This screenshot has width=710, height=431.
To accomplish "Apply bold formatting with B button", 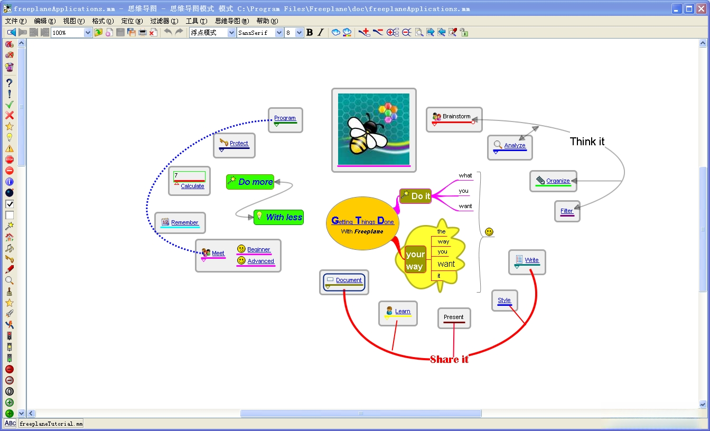I will click(x=310, y=32).
